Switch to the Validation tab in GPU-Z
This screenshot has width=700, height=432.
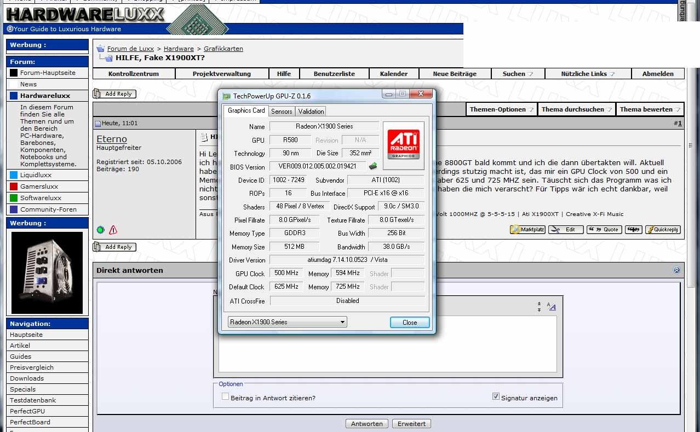point(311,112)
